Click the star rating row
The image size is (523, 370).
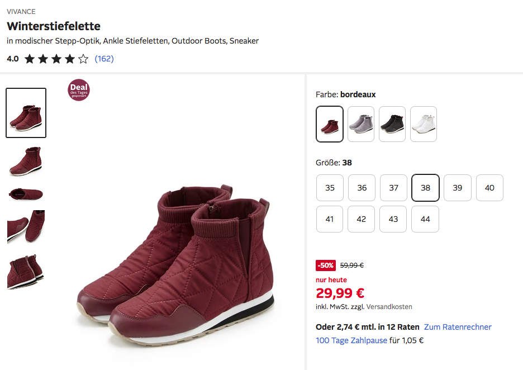click(x=56, y=59)
